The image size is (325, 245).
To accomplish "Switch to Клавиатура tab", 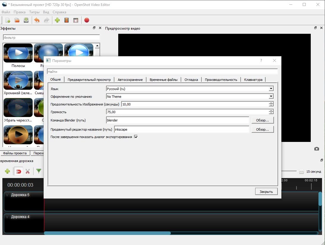I will (253, 80).
